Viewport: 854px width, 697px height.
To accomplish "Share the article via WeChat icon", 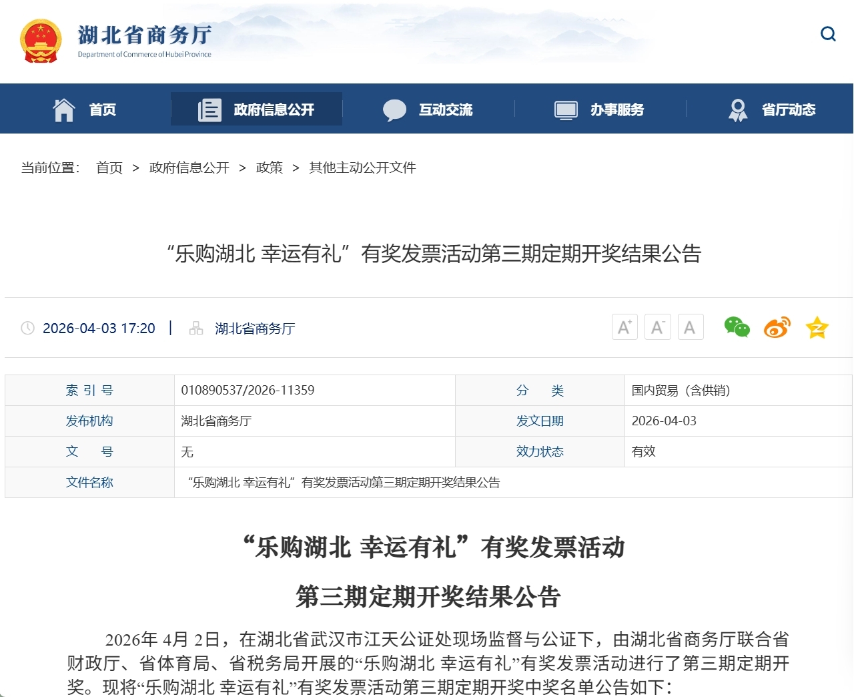I will tap(737, 327).
